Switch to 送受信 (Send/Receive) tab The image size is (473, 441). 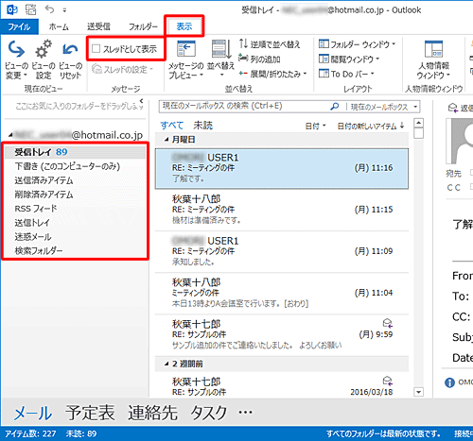point(98,26)
